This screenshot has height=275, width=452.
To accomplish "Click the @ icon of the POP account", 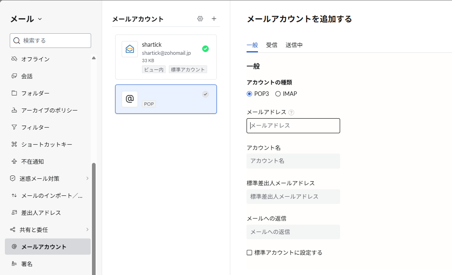I will [130, 99].
